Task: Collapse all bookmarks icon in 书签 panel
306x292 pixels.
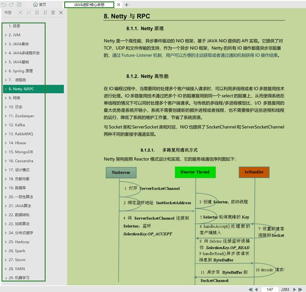Action: pyautogui.click(x=29, y=13)
